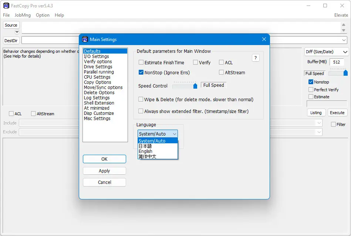Click the Buffer(MB) value field
351x236 pixels.
tap(337, 62)
